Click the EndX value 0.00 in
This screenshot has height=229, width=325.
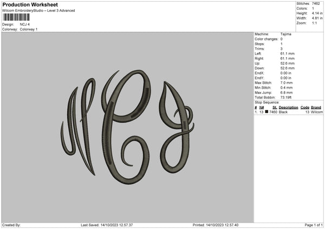click(x=286, y=73)
